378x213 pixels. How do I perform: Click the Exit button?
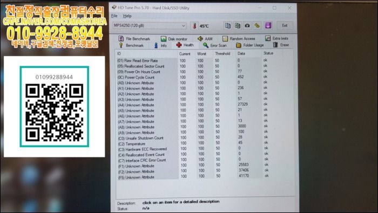(x=285, y=25)
